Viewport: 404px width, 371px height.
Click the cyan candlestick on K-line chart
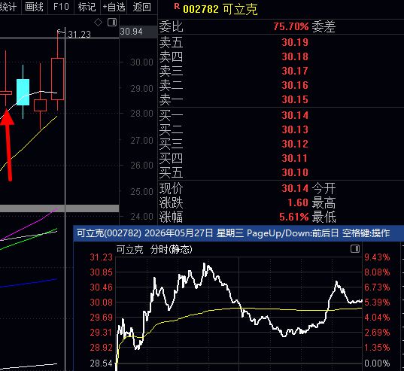[23, 92]
